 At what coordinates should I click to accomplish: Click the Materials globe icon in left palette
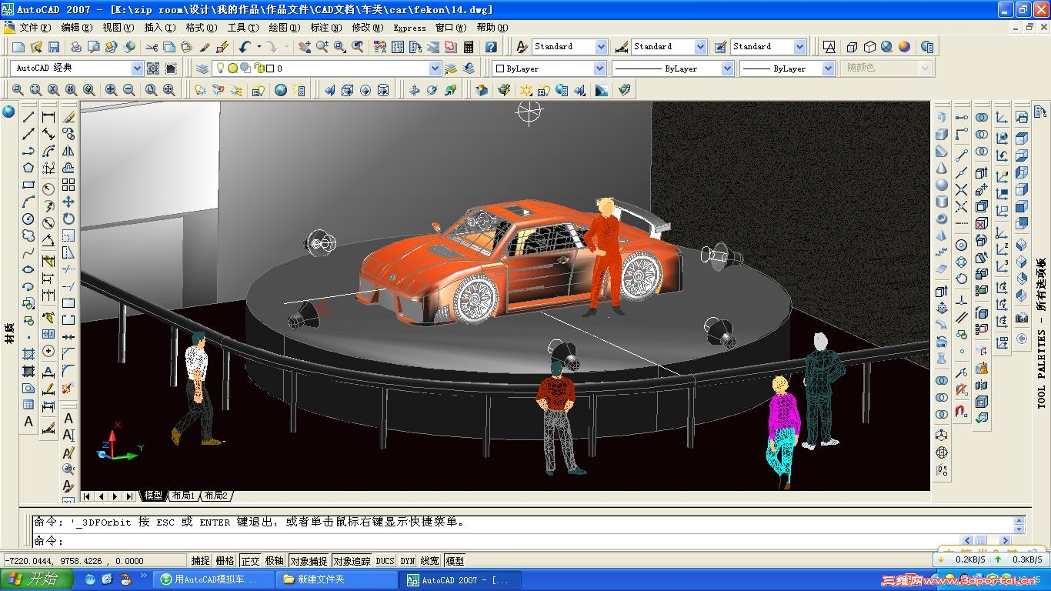(8, 112)
